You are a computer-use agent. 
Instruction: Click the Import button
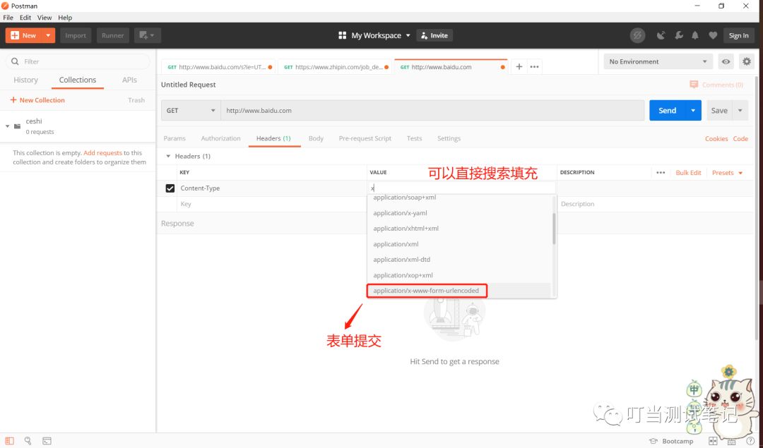coord(76,35)
